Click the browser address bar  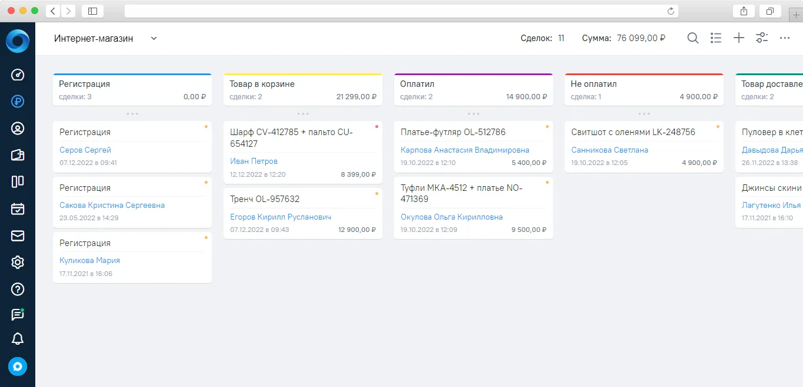click(x=401, y=11)
